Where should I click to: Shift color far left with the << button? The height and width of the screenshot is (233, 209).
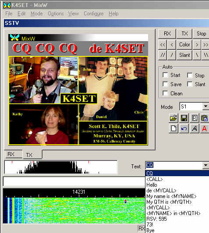pos(163,45)
